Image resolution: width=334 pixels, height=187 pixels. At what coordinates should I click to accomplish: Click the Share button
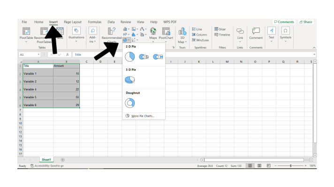tap(306, 22)
